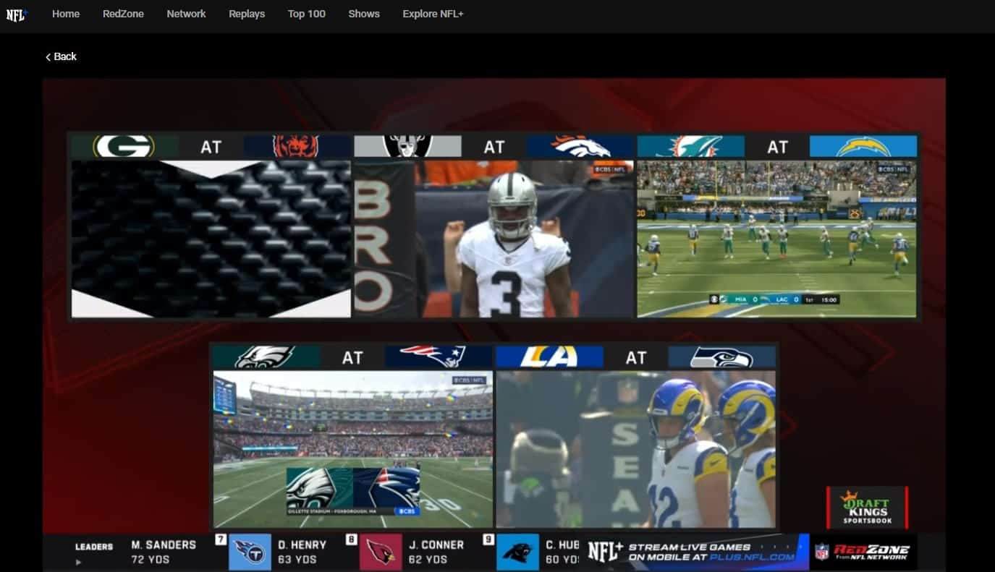Viewport: 995px width, 572px height.
Task: Click the MIA 0 LAC 0 scorebug
Action: 775,299
